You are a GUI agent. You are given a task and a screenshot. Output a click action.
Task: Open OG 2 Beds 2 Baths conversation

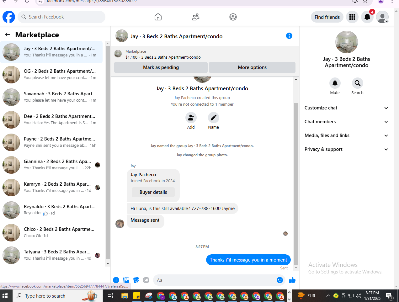51,75
